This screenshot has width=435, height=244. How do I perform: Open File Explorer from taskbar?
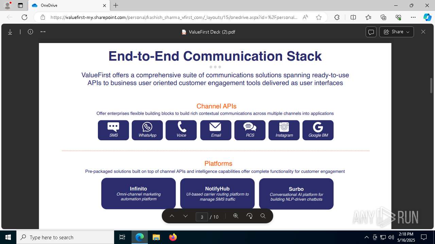[x=156, y=237]
